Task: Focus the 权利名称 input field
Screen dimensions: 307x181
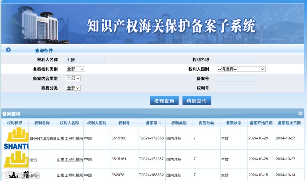Action: [x=237, y=59]
